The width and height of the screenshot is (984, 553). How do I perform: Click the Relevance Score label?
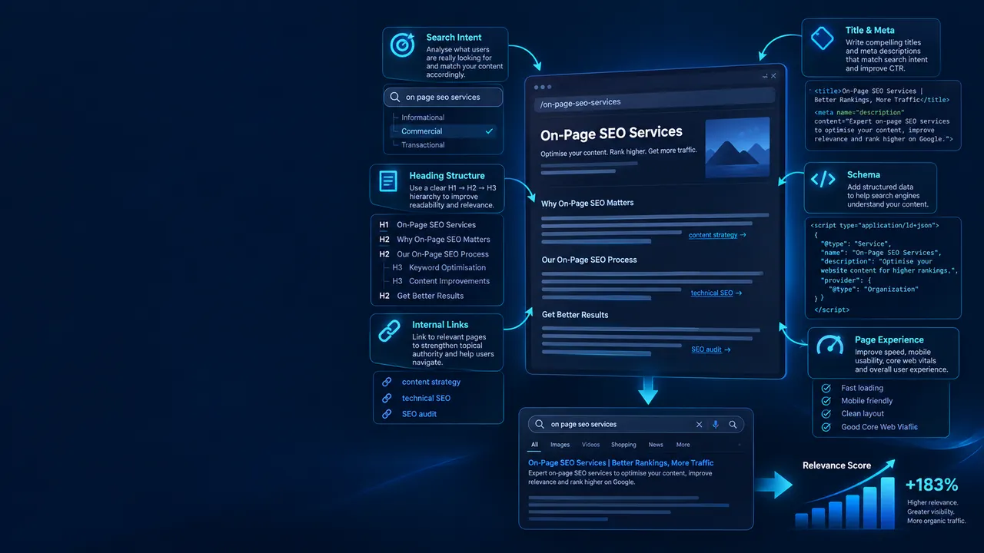(836, 465)
